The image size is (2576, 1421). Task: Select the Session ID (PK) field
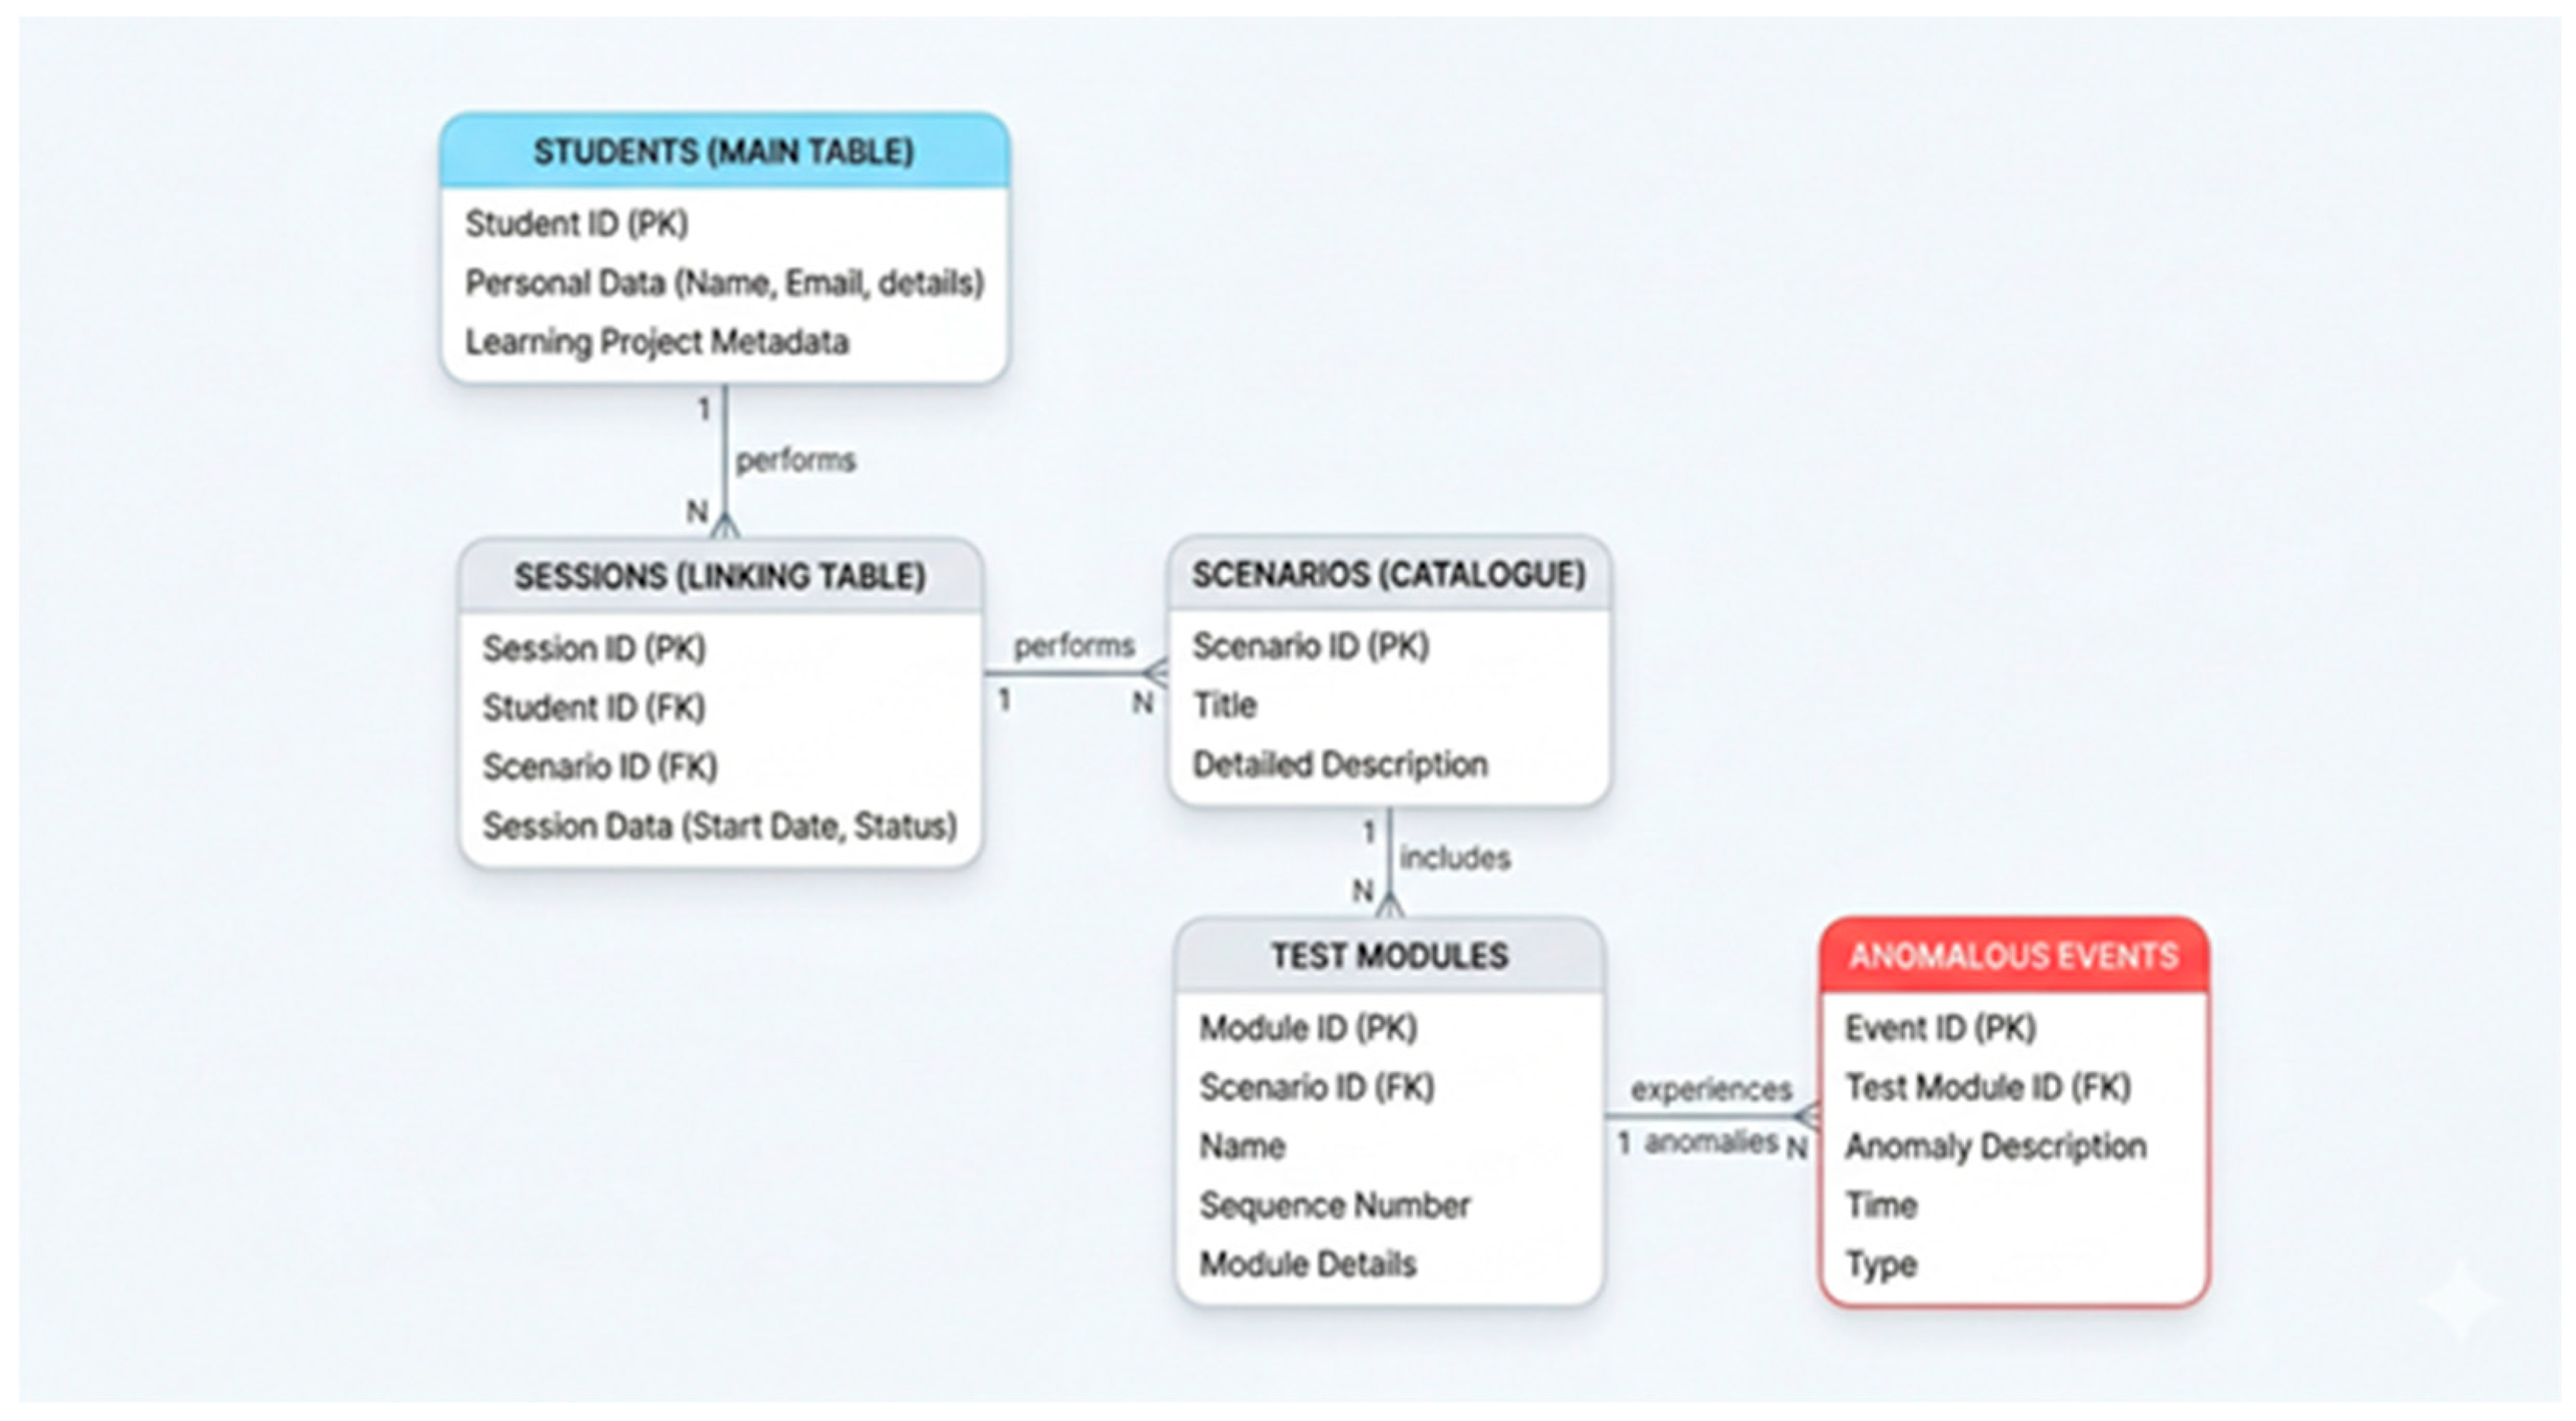click(x=594, y=648)
